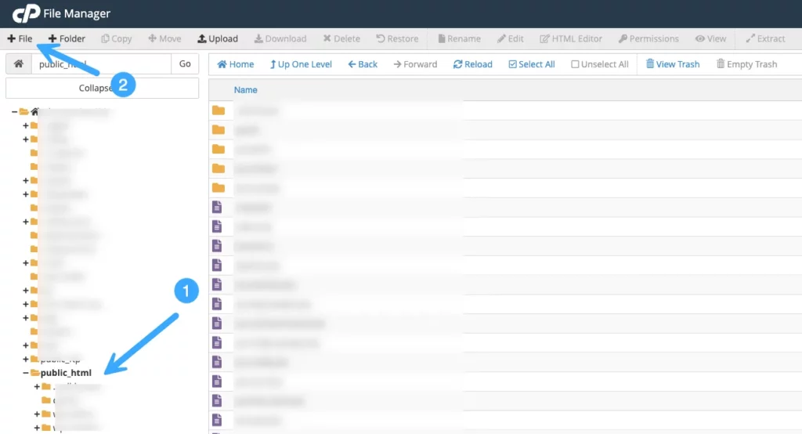This screenshot has width=802, height=434.
Task: Click the Delete toolbar button
Action: (x=341, y=38)
